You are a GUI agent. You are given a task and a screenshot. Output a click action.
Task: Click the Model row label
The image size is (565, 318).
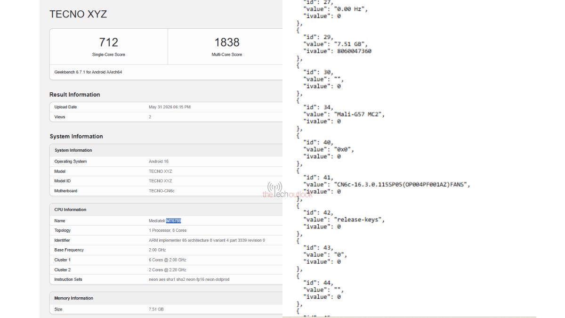click(60, 171)
